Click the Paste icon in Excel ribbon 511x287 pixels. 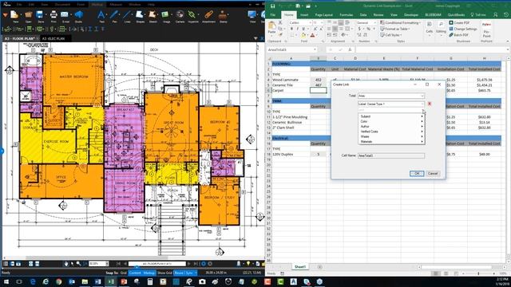271,26
